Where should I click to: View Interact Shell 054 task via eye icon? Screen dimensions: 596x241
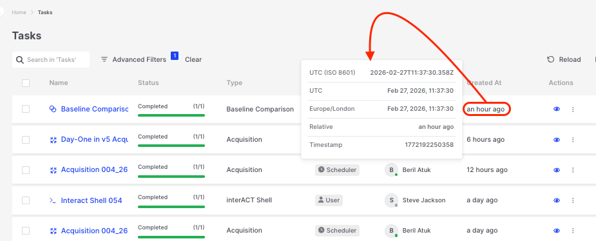click(x=557, y=200)
